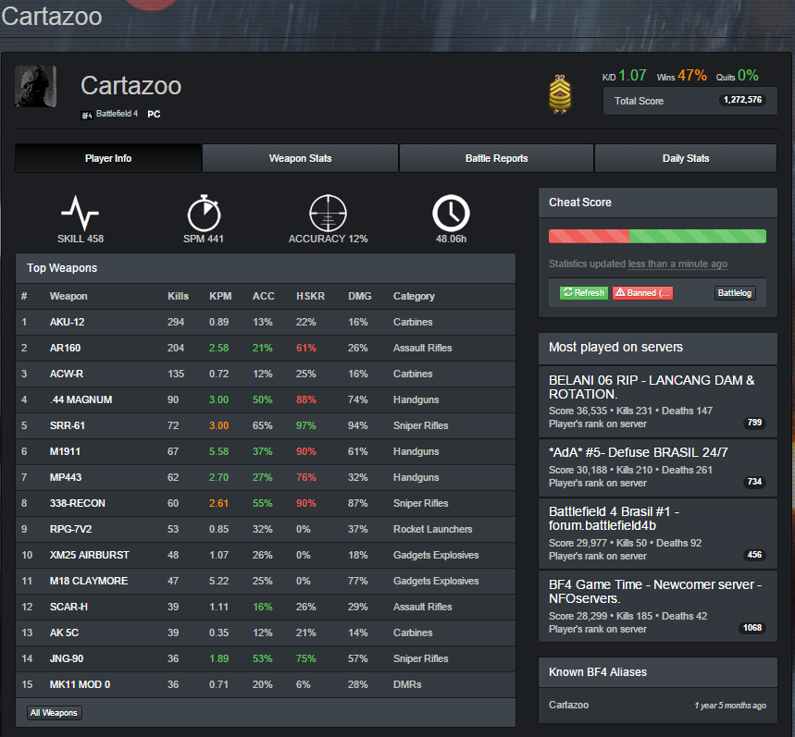
Task: Open the All Weapons list
Action: (x=54, y=713)
